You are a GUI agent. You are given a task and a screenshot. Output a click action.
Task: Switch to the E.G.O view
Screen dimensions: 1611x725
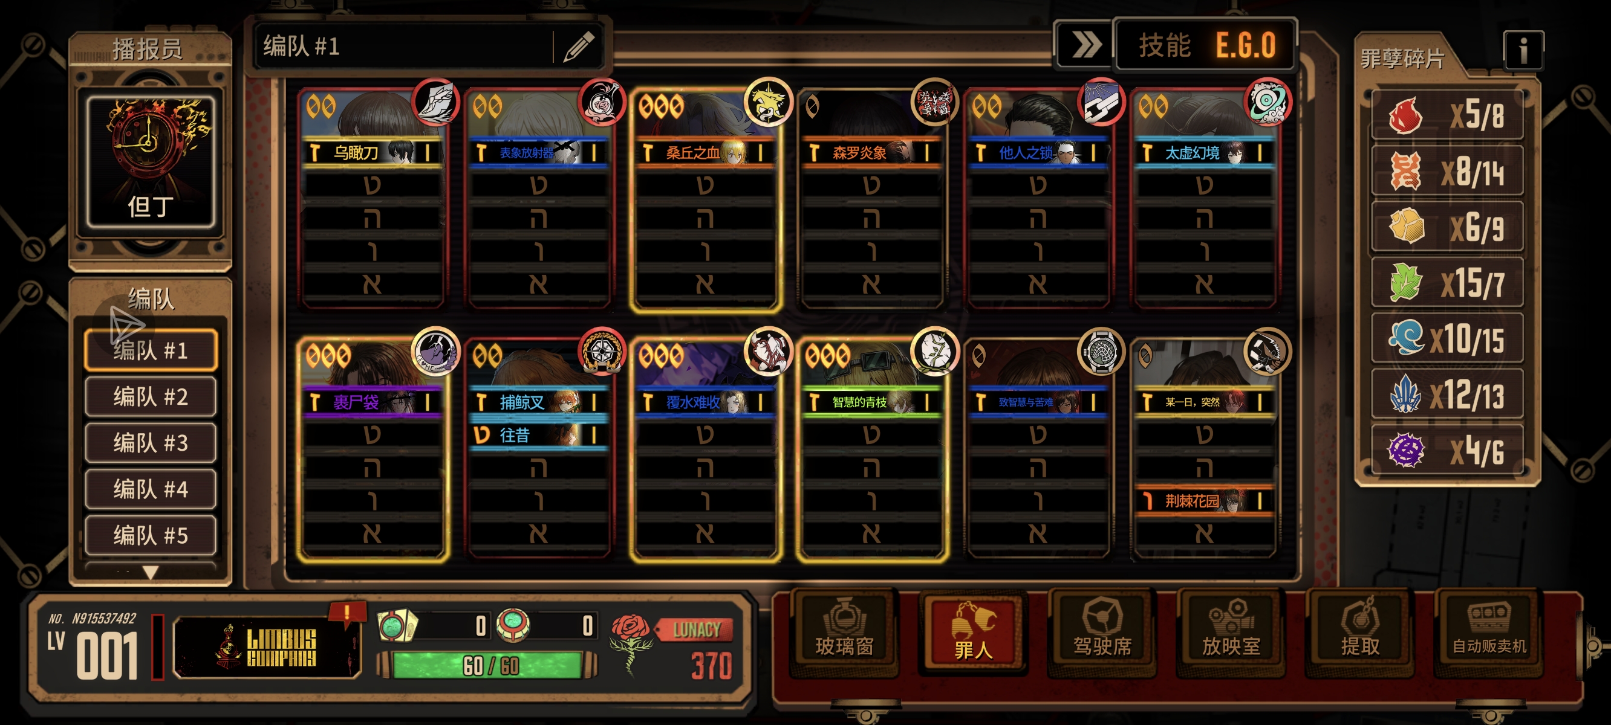(x=1245, y=46)
